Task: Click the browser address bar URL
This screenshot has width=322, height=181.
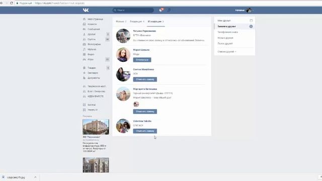Action: 59,3
